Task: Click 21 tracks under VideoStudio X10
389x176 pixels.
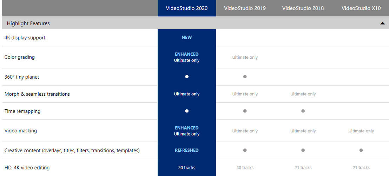Action: [361, 168]
